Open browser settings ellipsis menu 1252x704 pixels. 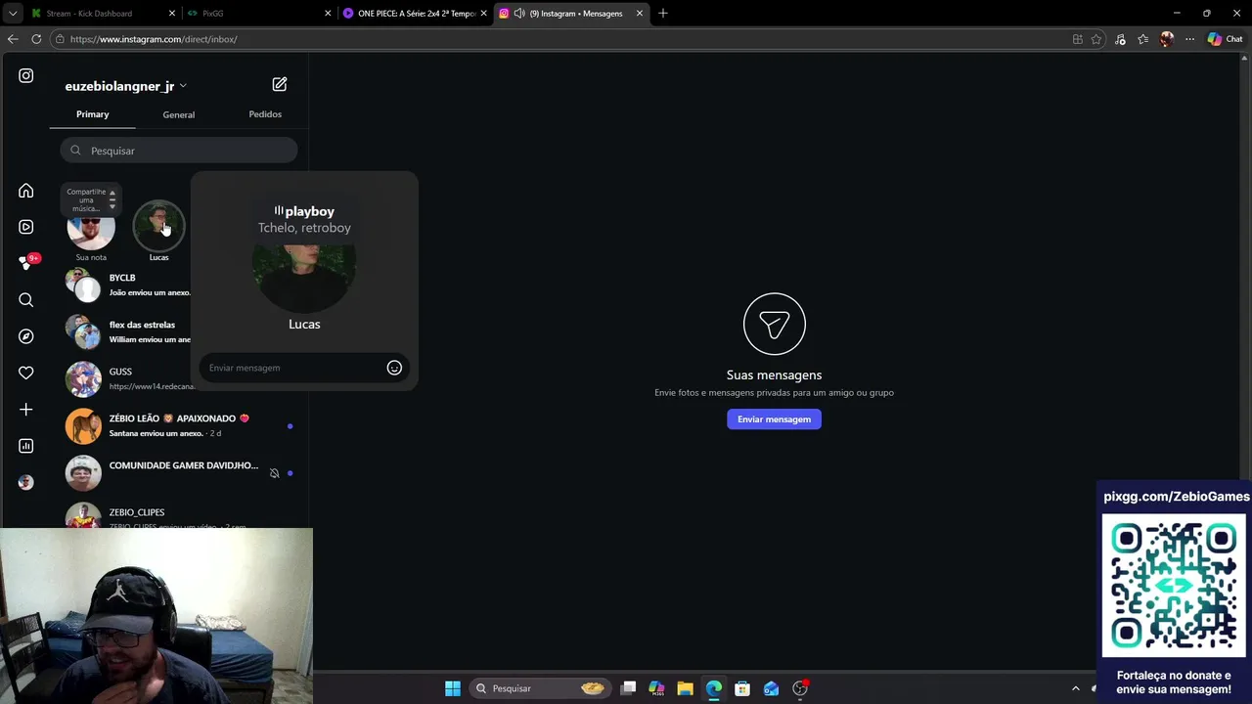(1189, 39)
